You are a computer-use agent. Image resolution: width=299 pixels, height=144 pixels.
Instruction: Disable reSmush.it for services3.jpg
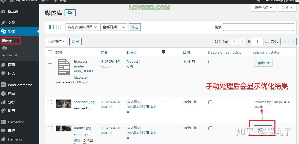pos(210,102)
